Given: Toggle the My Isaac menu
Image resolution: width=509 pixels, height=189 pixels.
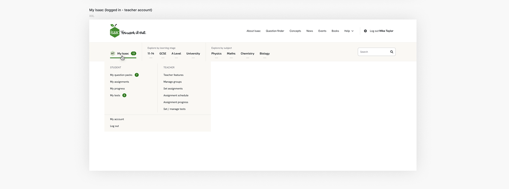Looking at the screenshot, I should [123, 53].
